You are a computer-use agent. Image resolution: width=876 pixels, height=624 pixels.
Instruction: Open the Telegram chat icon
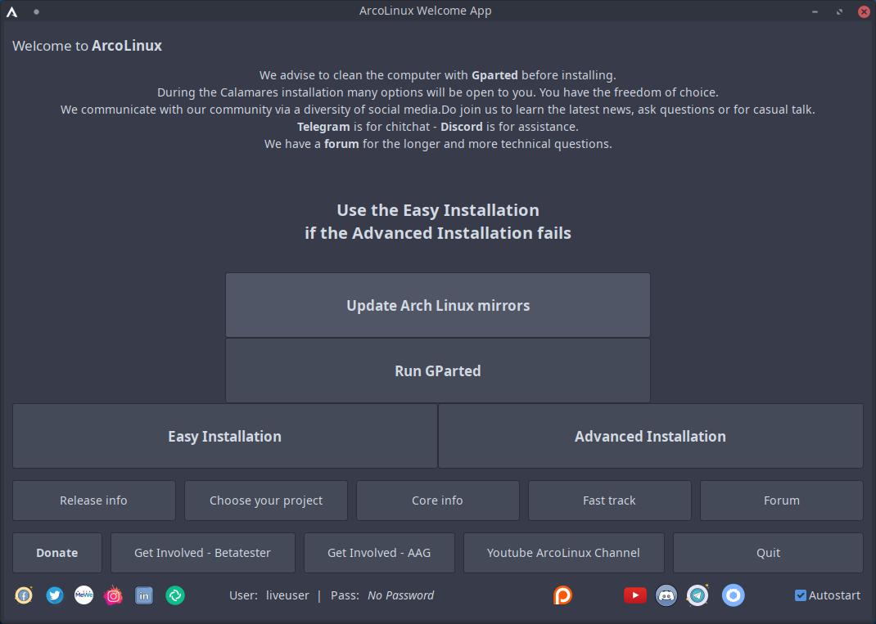(x=698, y=595)
